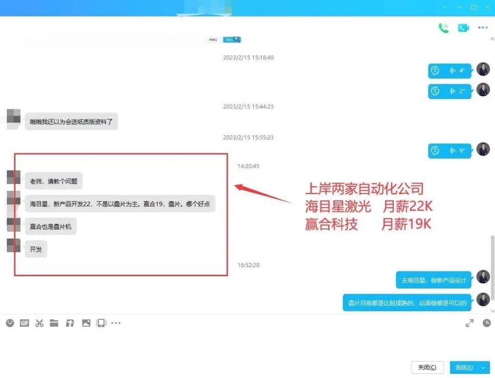Select message 赢合也是叠片机
The image size is (495, 378).
click(51, 226)
